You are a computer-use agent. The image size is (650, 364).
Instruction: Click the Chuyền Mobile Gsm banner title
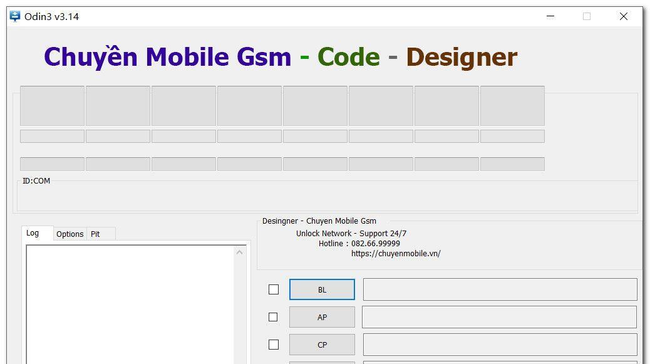(167, 57)
